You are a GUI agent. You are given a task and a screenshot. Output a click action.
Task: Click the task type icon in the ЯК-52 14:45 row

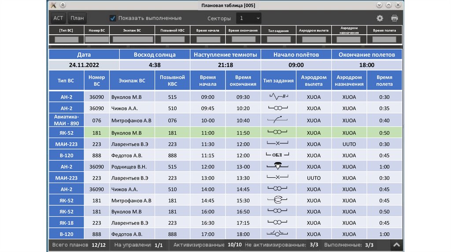[x=278, y=200]
